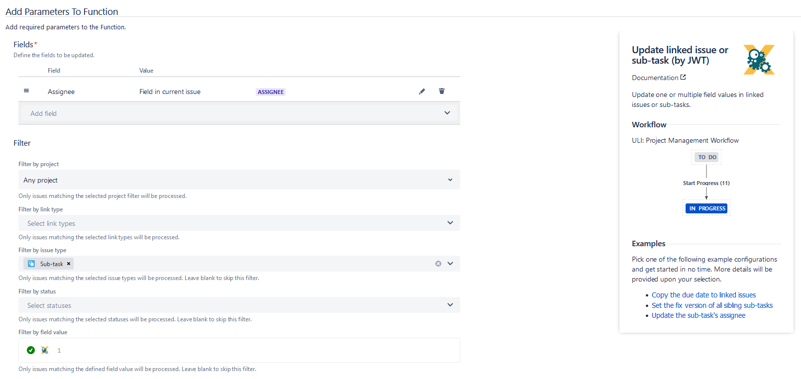The width and height of the screenshot is (801, 379).
Task: Expand the Any project filter dropdown
Action: coord(239,180)
